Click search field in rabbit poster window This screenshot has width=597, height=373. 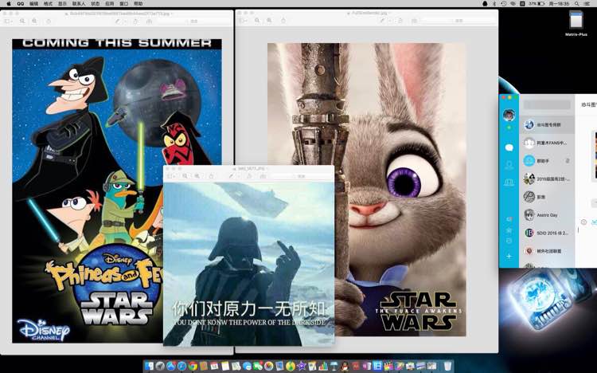click(x=458, y=21)
